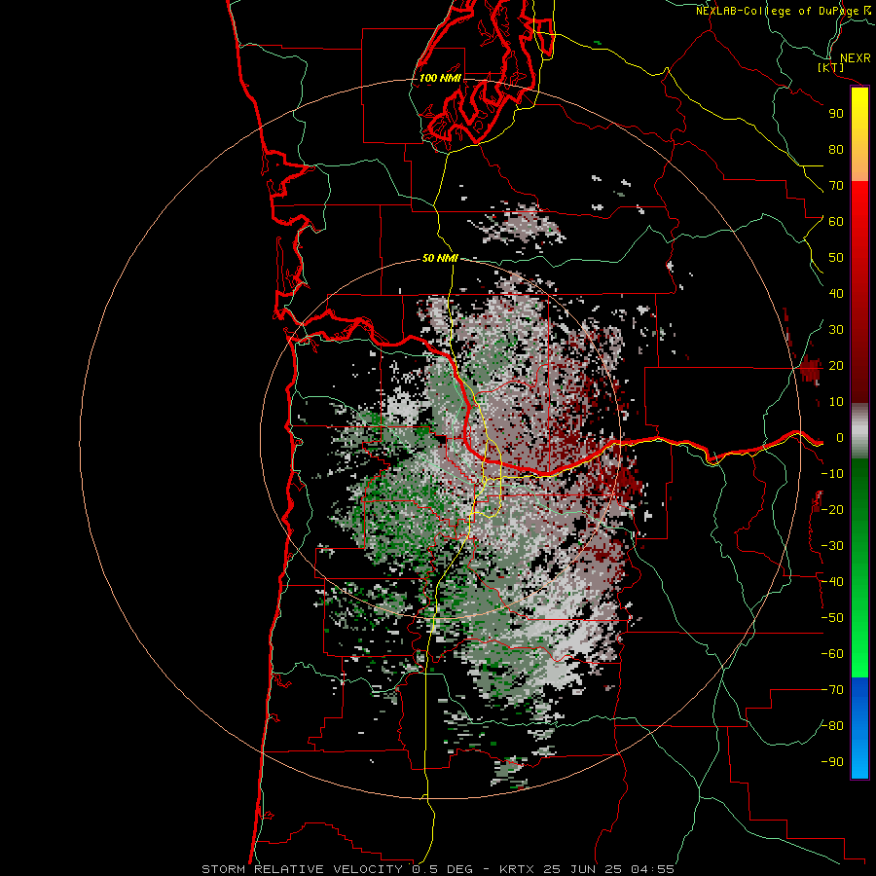Click the "-10" scale value

click(x=832, y=474)
